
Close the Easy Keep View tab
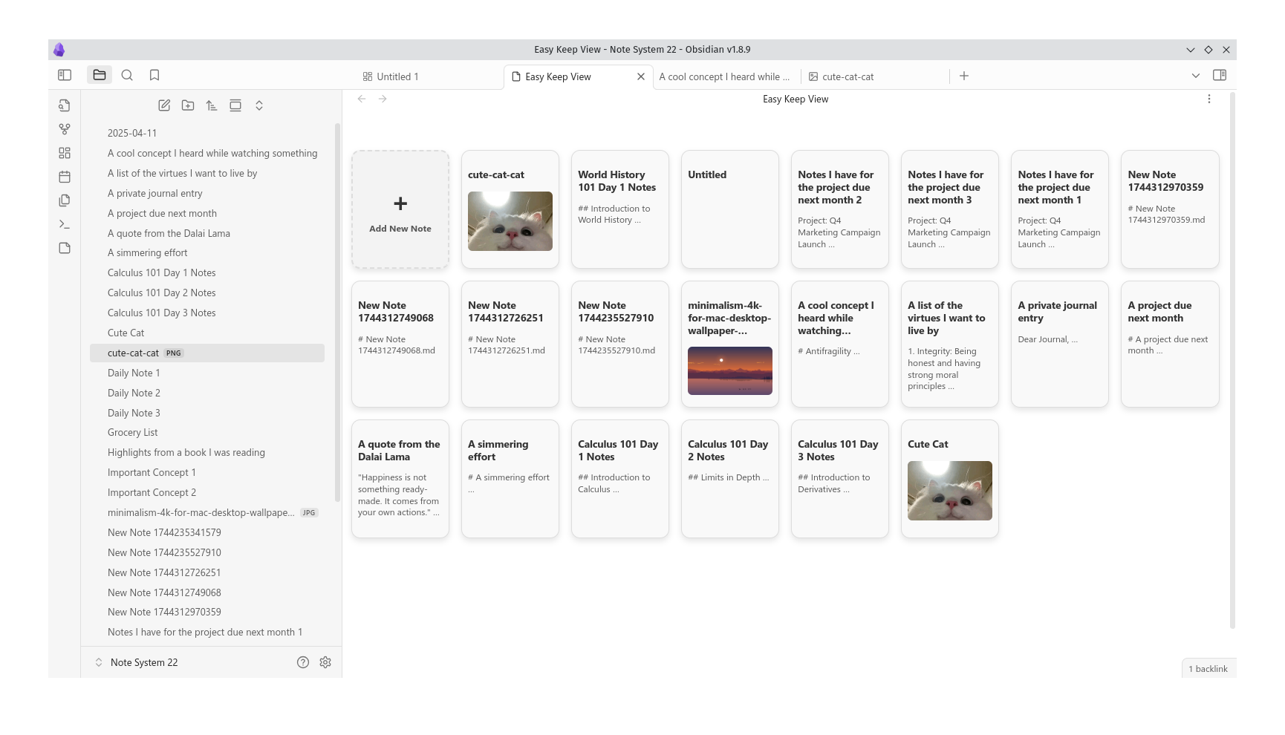pyautogui.click(x=641, y=76)
